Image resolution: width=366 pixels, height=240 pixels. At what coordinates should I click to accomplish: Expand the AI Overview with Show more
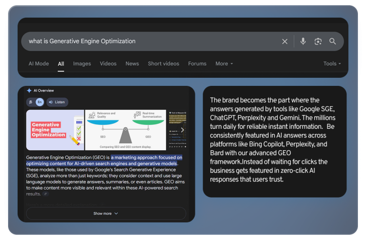[106, 213]
